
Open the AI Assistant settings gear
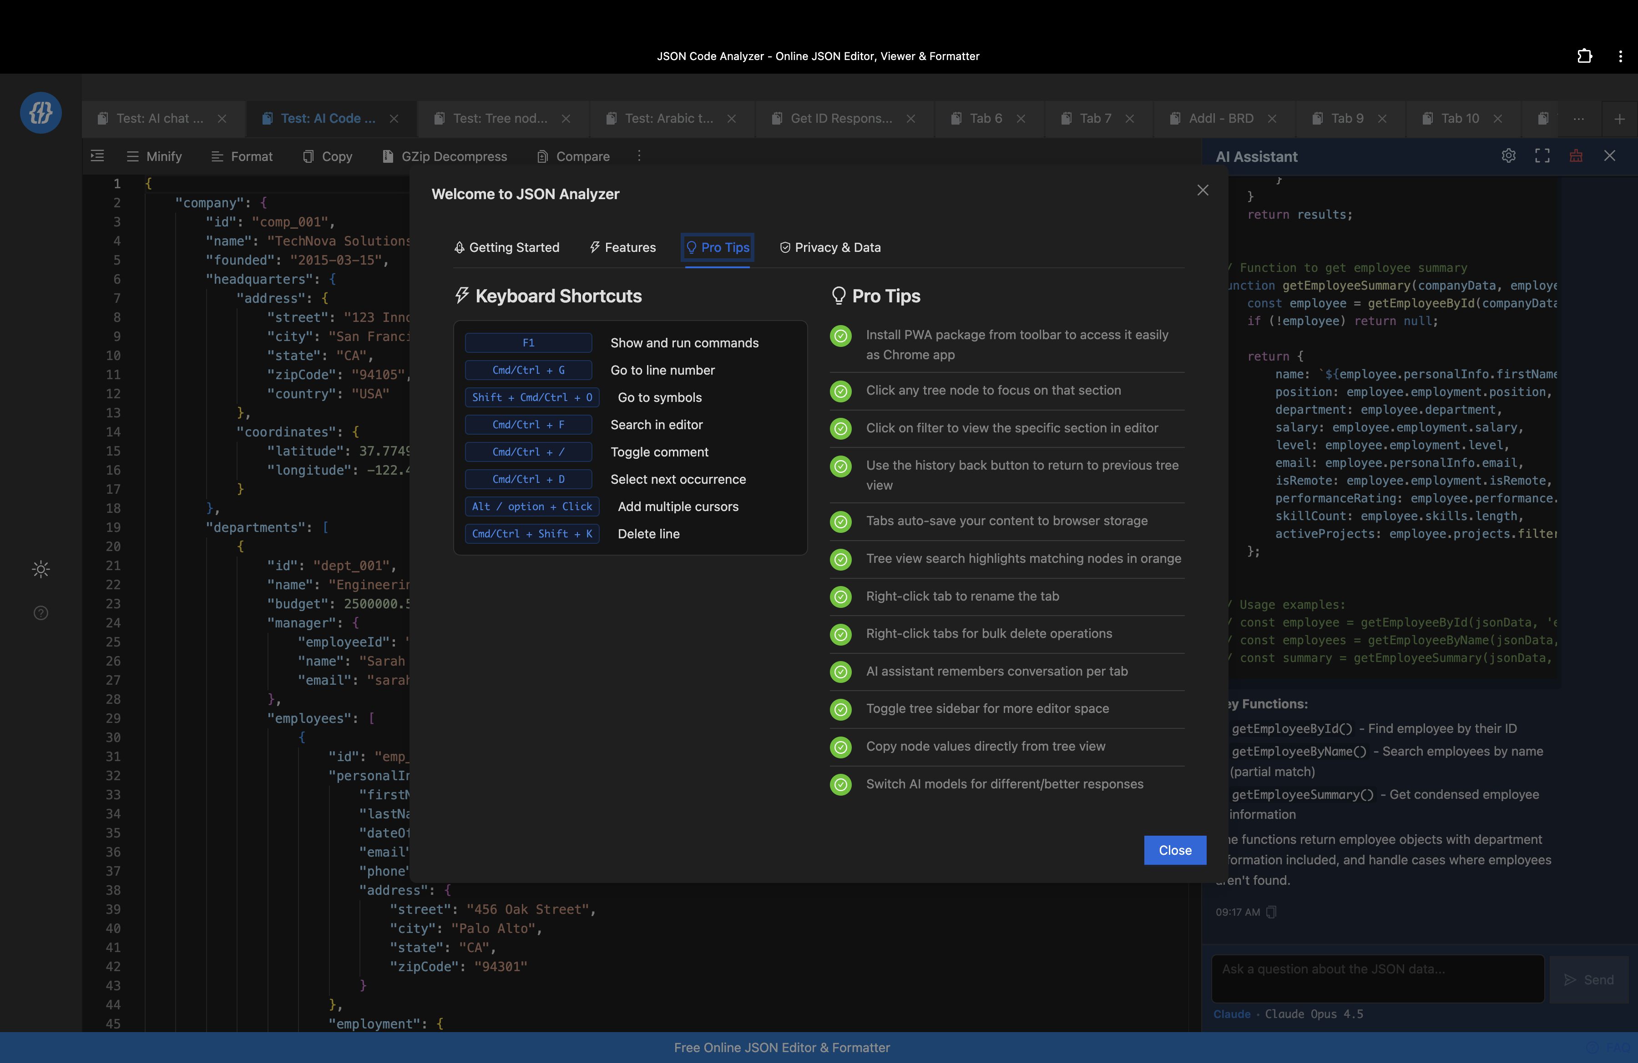coord(1509,156)
